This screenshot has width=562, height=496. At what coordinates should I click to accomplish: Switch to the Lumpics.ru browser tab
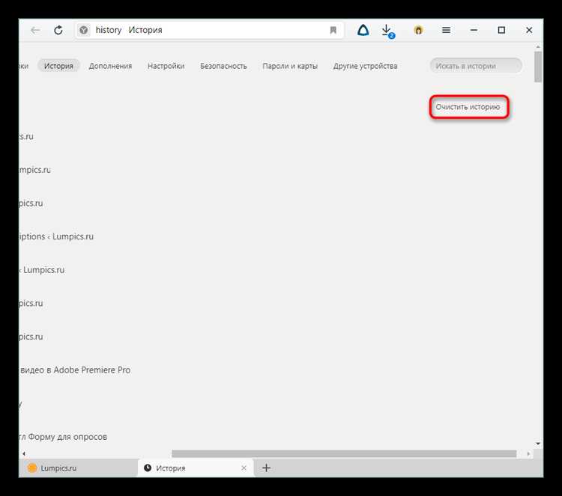pyautogui.click(x=78, y=468)
